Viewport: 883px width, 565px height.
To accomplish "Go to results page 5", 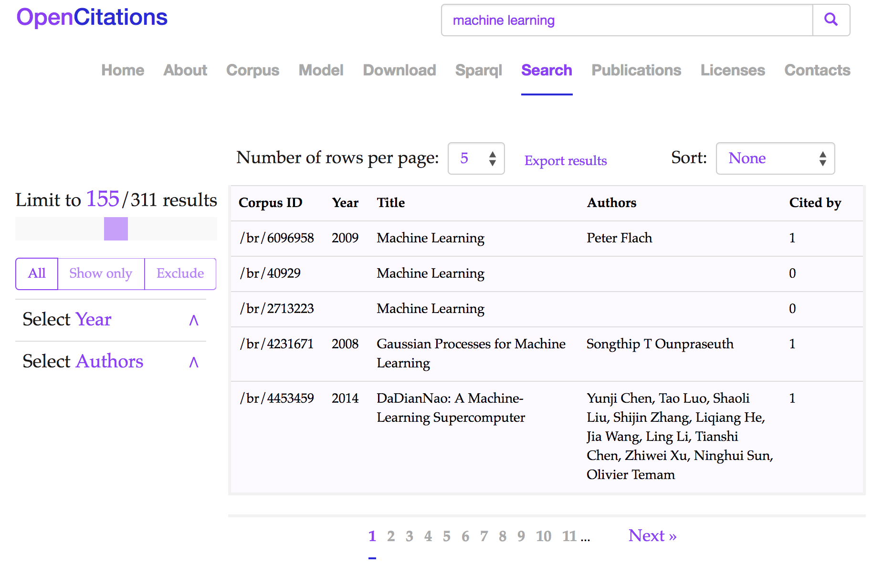I will click(447, 536).
